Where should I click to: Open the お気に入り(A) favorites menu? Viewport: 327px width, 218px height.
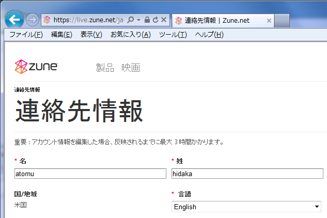pos(130,35)
